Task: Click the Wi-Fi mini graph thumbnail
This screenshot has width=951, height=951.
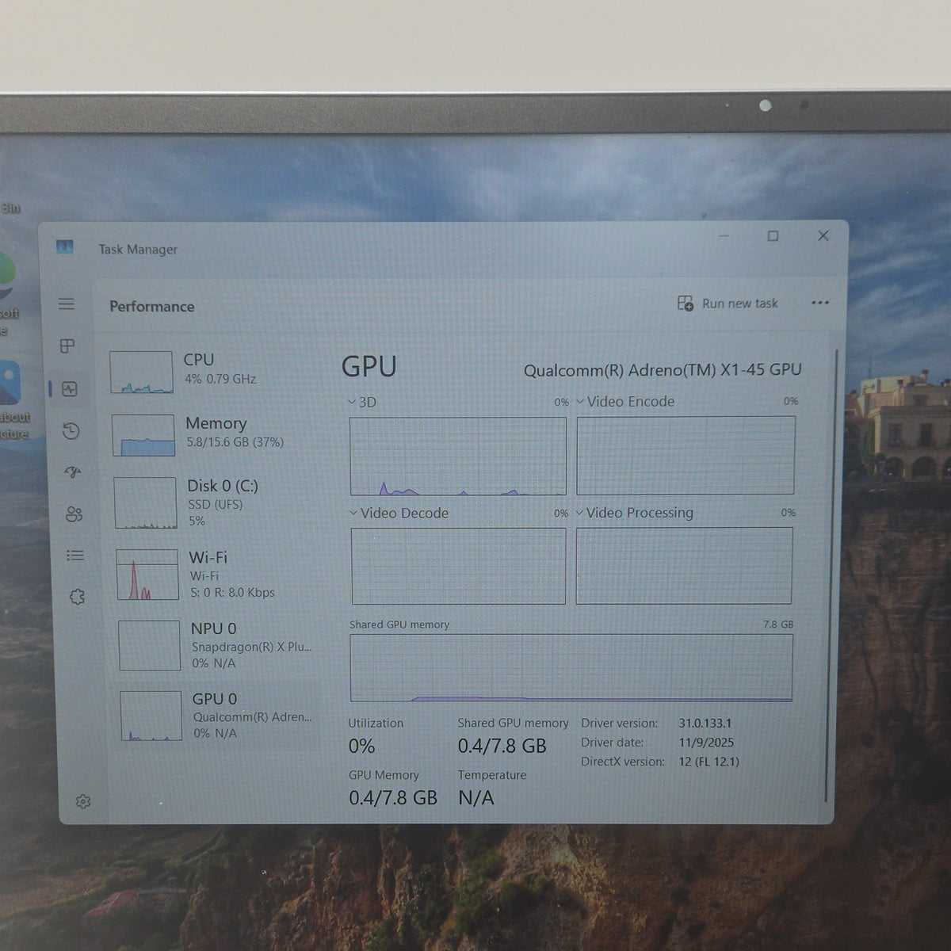Action: [147, 575]
